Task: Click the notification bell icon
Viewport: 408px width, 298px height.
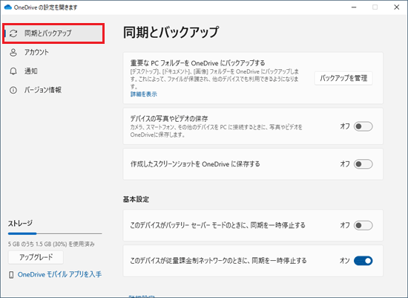Action: click(x=13, y=71)
